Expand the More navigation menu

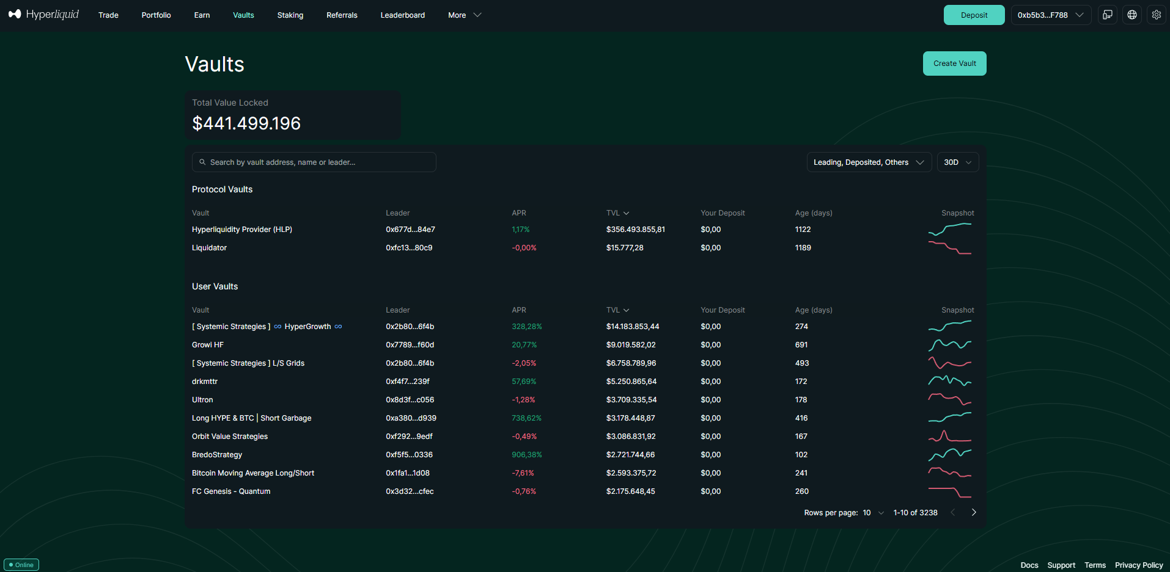click(x=465, y=15)
